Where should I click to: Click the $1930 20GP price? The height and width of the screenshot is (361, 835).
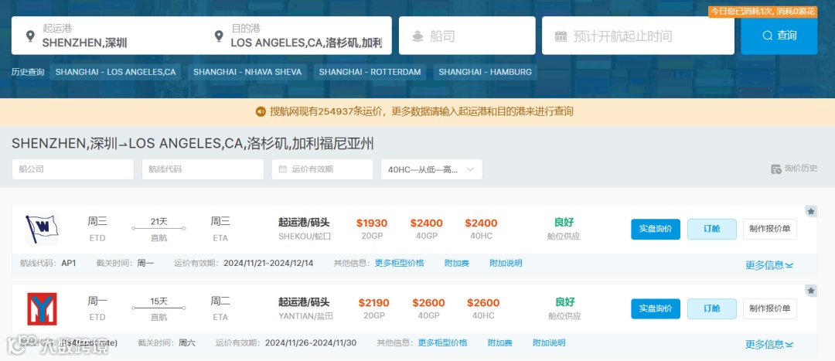coord(372,223)
